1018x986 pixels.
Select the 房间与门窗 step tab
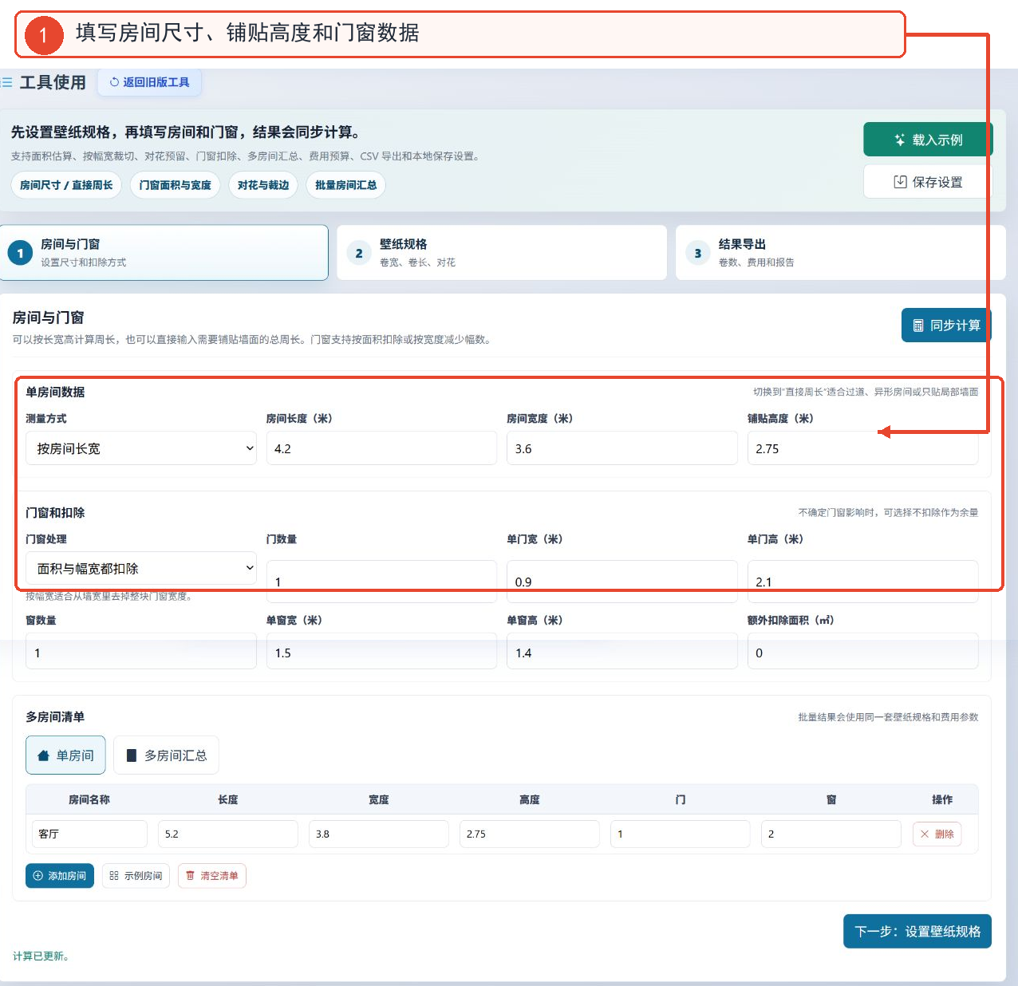(164, 252)
